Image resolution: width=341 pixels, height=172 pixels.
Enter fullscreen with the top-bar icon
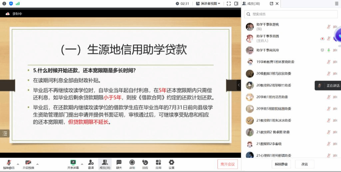(228, 4)
